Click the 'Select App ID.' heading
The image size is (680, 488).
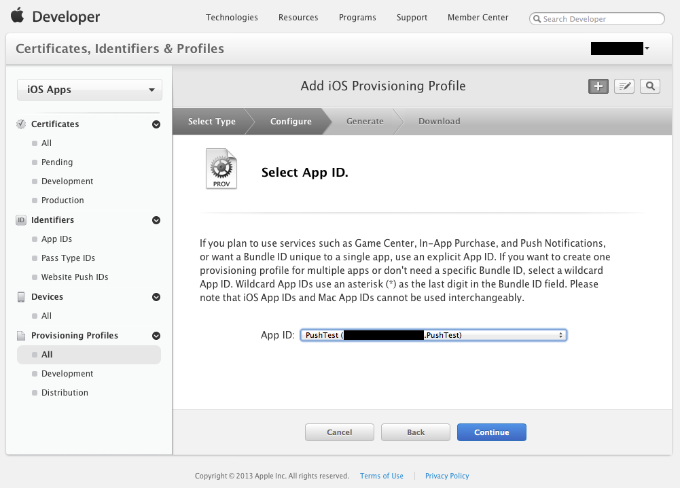pos(305,173)
